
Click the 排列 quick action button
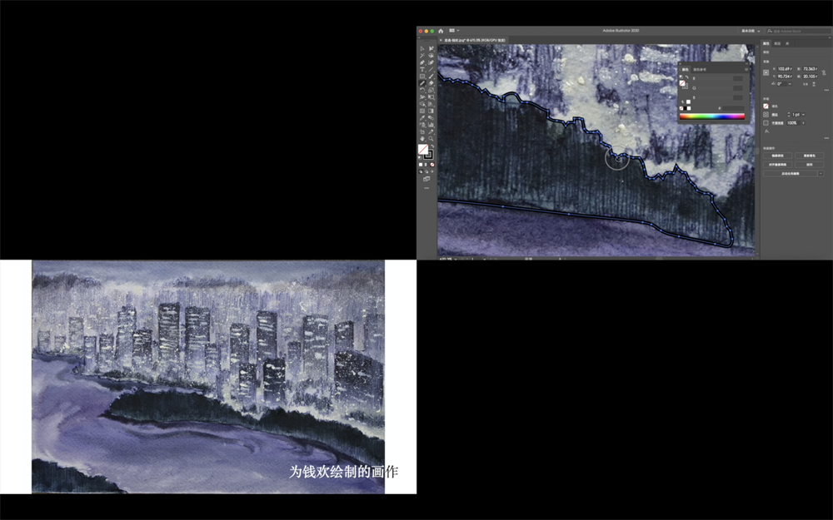[x=809, y=165]
